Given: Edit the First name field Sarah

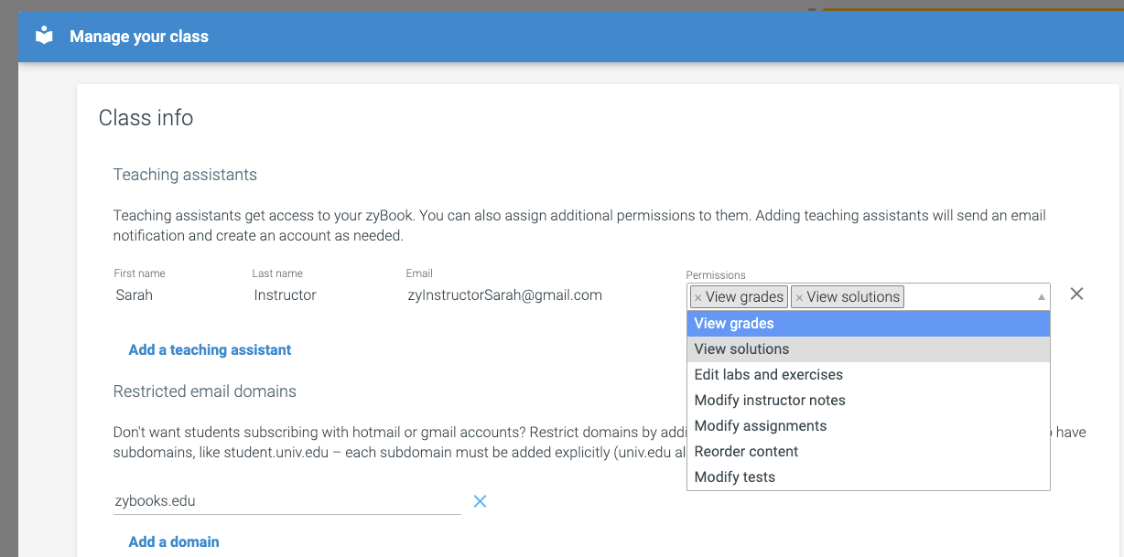Looking at the screenshot, I should 165,295.
